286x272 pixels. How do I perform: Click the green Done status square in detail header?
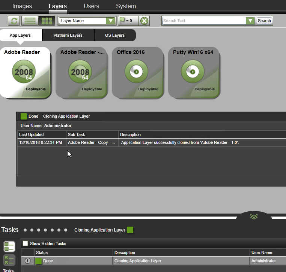[24, 117]
